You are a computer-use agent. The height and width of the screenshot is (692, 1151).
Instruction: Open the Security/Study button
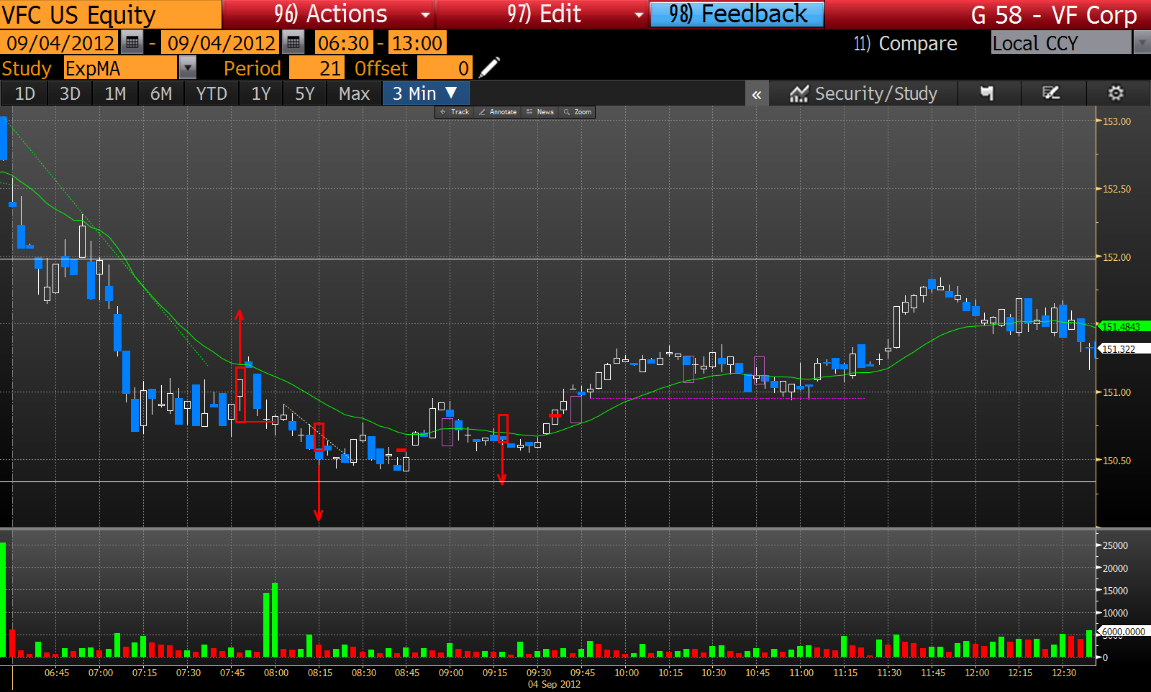864,93
